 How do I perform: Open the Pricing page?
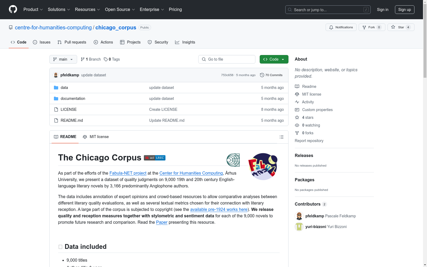coord(175,10)
